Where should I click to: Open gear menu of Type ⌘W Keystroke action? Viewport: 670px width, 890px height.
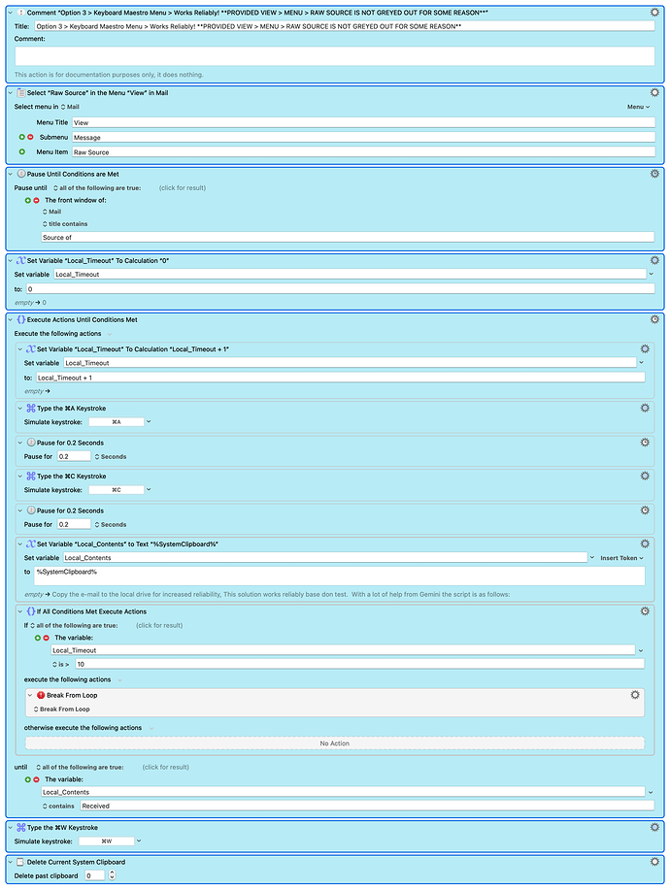pos(654,826)
